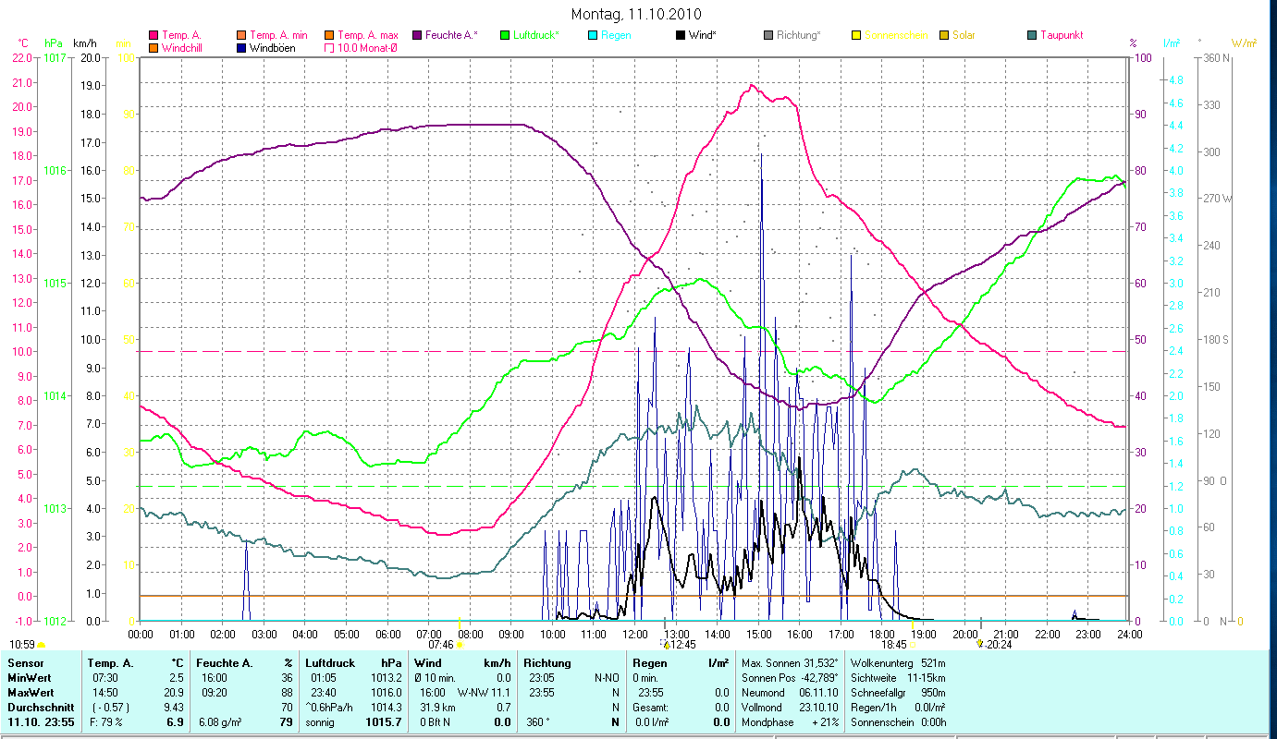Select the Luftdruck column header in table
This screenshot has width=1277, height=739.
(x=330, y=663)
